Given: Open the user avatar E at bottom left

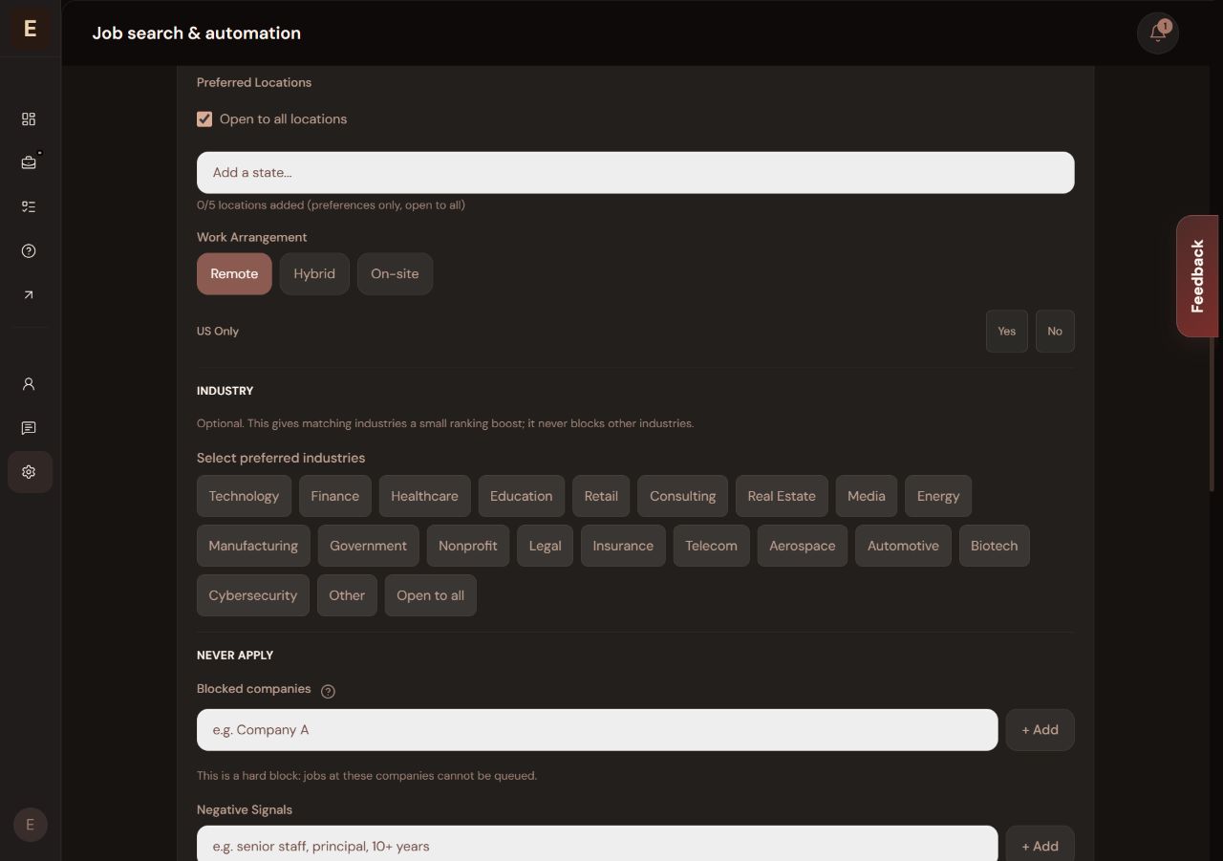Looking at the screenshot, I should (30, 825).
